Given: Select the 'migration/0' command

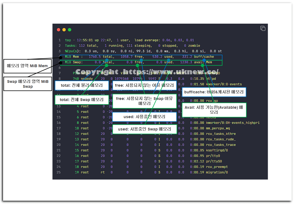Looking at the screenshot, I should click(217, 172).
